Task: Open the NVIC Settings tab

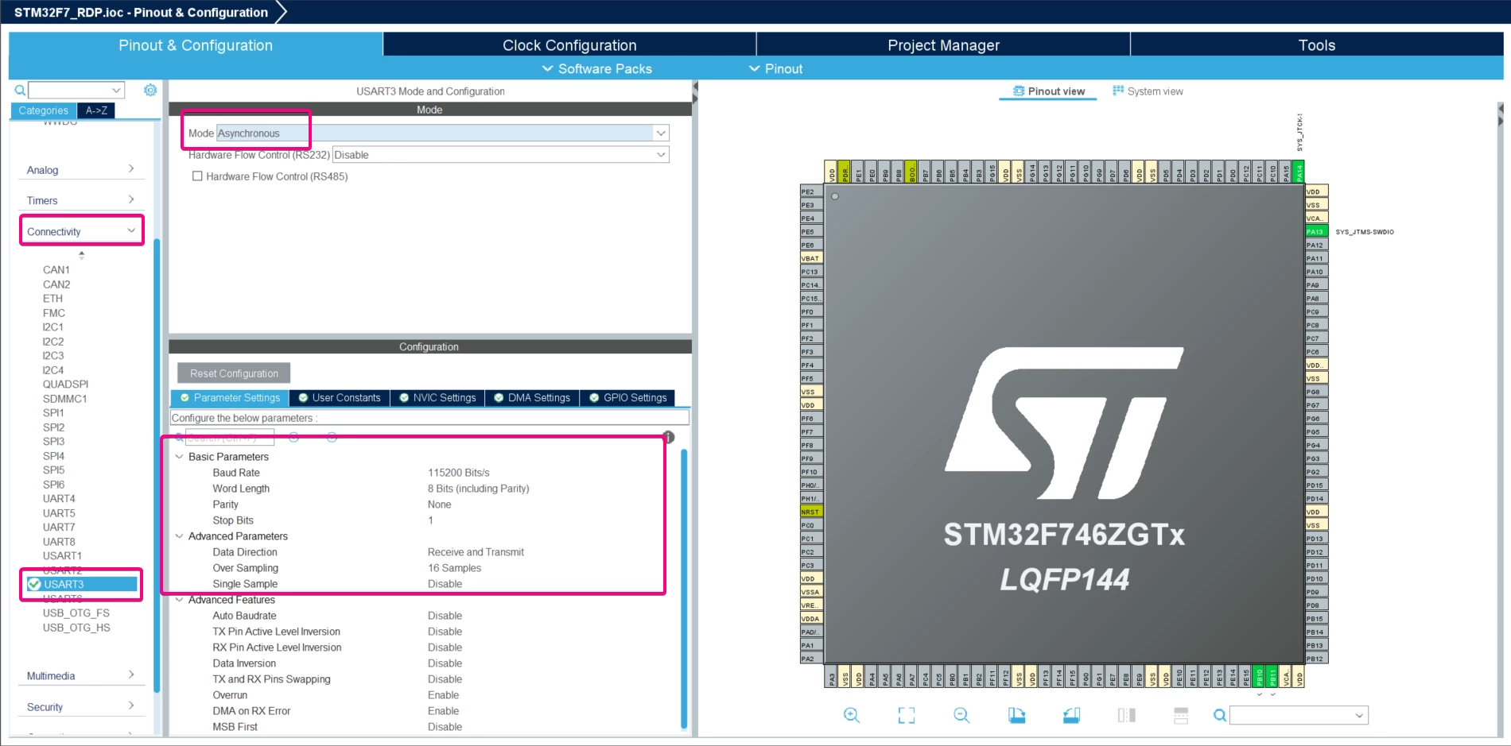Action: (437, 397)
